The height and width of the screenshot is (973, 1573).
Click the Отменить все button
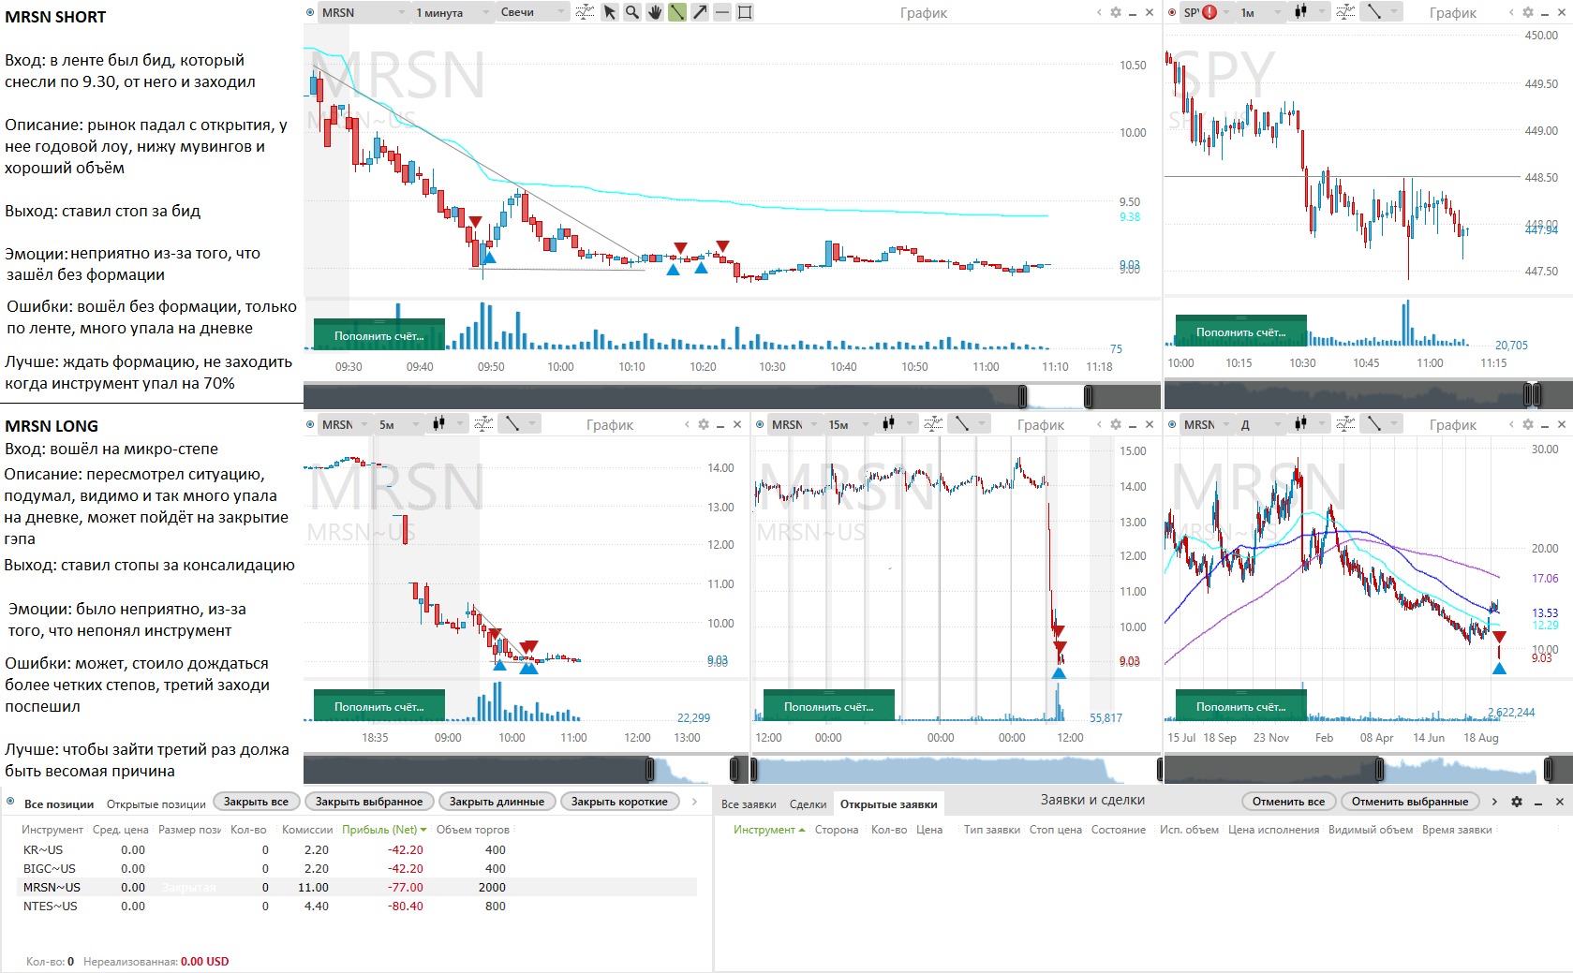1288,802
